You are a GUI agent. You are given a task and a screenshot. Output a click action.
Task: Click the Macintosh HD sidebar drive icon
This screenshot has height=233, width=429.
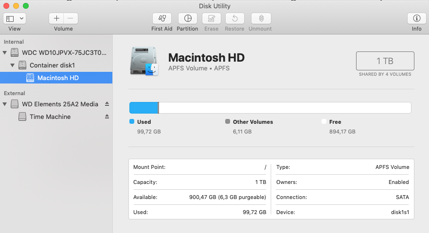click(30, 78)
